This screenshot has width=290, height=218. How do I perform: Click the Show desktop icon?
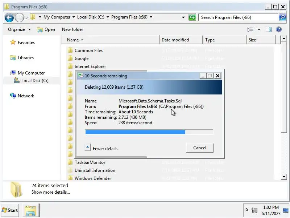point(286,210)
